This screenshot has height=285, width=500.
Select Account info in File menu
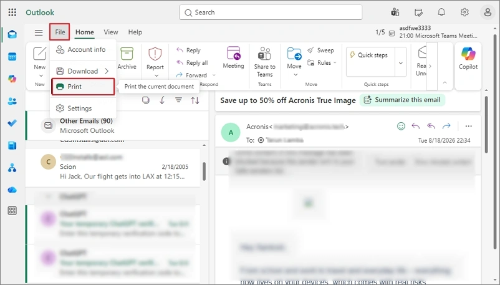(x=83, y=49)
